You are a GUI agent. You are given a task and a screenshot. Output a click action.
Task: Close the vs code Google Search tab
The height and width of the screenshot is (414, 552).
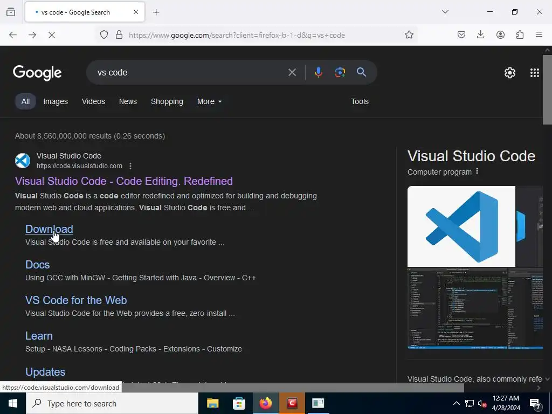136,12
